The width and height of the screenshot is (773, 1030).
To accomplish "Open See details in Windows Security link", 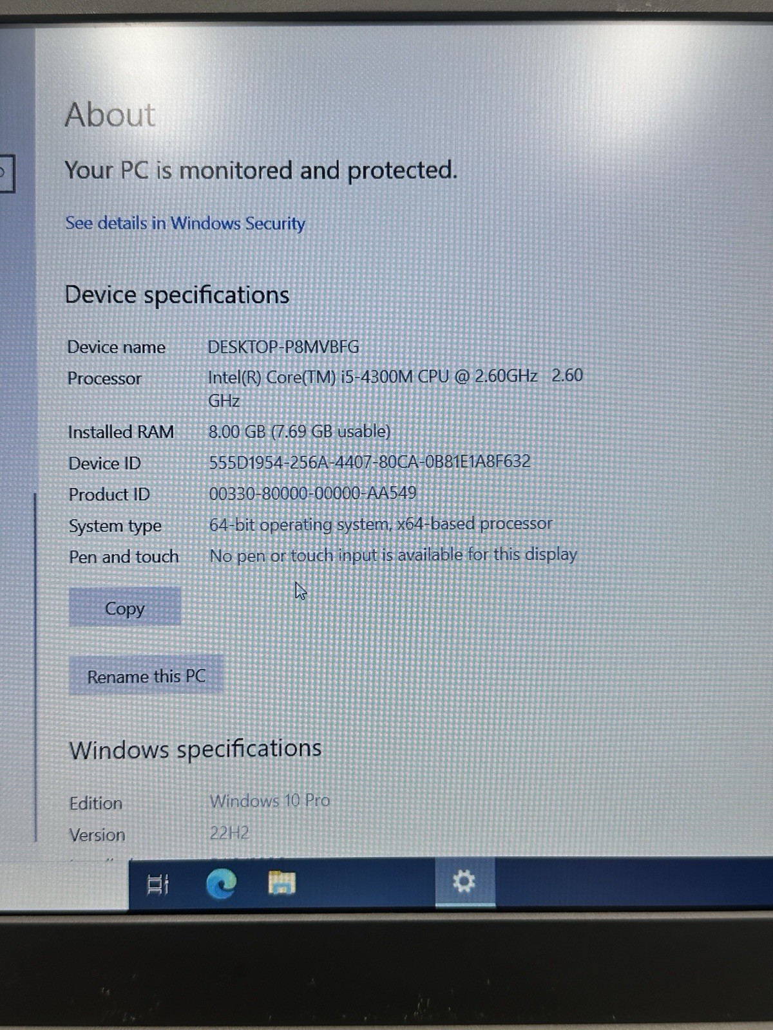I will point(186,223).
